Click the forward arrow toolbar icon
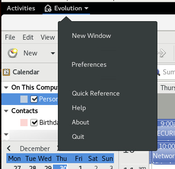 [161, 53]
